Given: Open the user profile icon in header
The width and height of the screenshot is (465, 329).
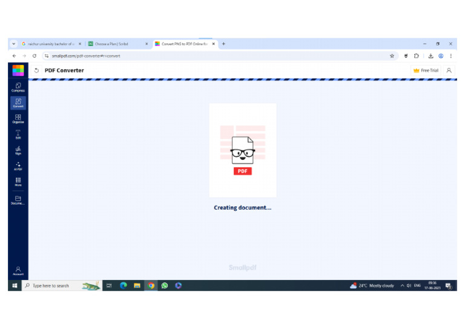Looking at the screenshot, I should point(449,70).
